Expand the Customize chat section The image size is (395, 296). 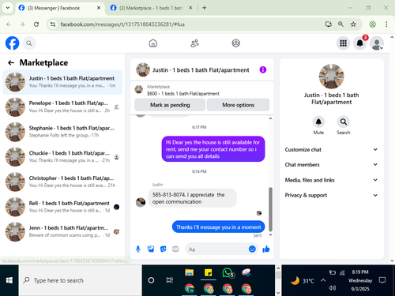pyautogui.click(x=331, y=149)
